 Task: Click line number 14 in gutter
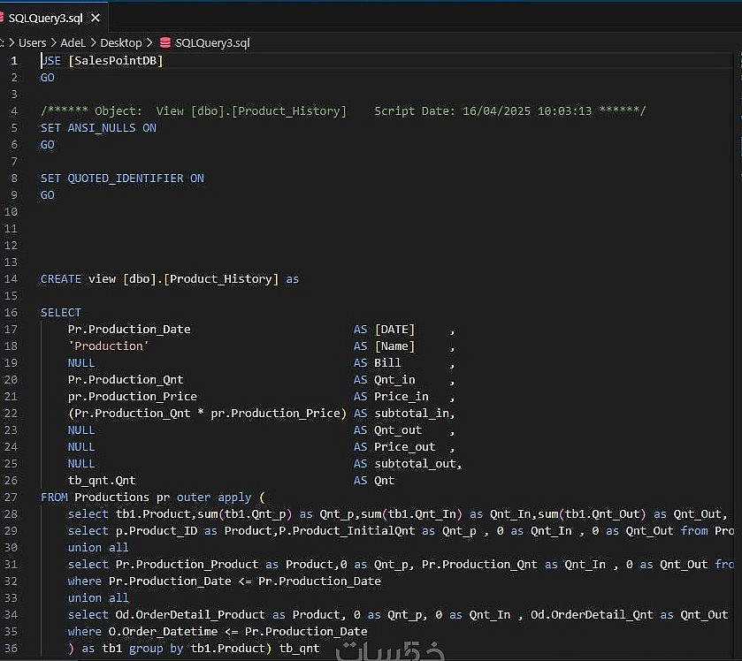tap(11, 279)
